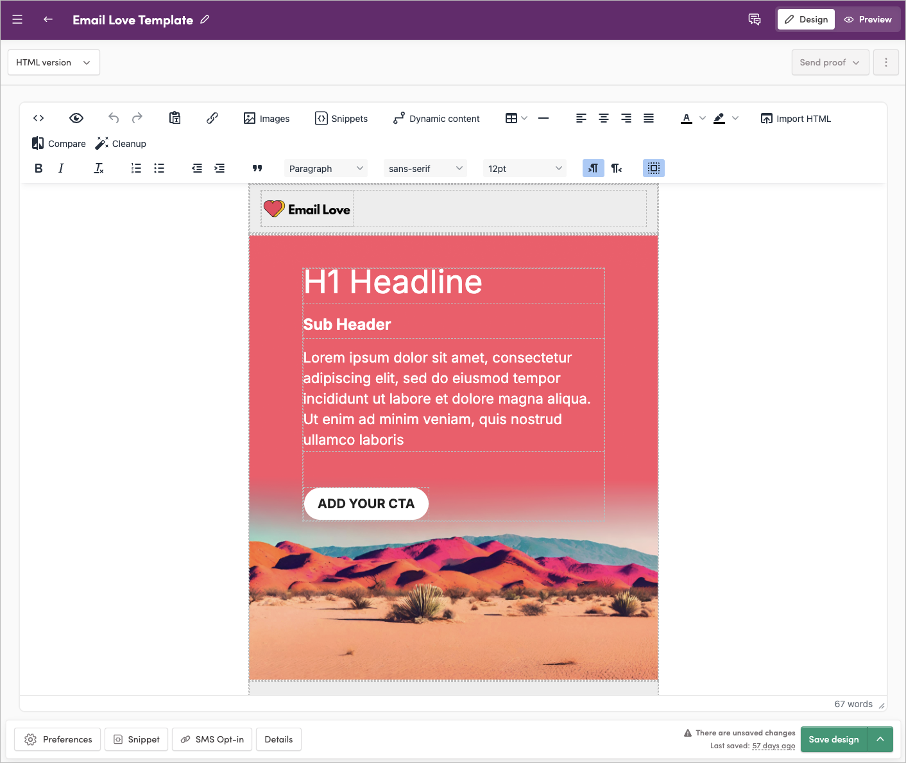Clear formatting with the italic Tx icon
906x763 pixels.
99,168
